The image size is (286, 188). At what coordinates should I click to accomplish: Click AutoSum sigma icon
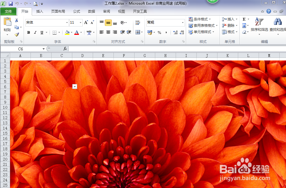pyautogui.click(x=244, y=19)
